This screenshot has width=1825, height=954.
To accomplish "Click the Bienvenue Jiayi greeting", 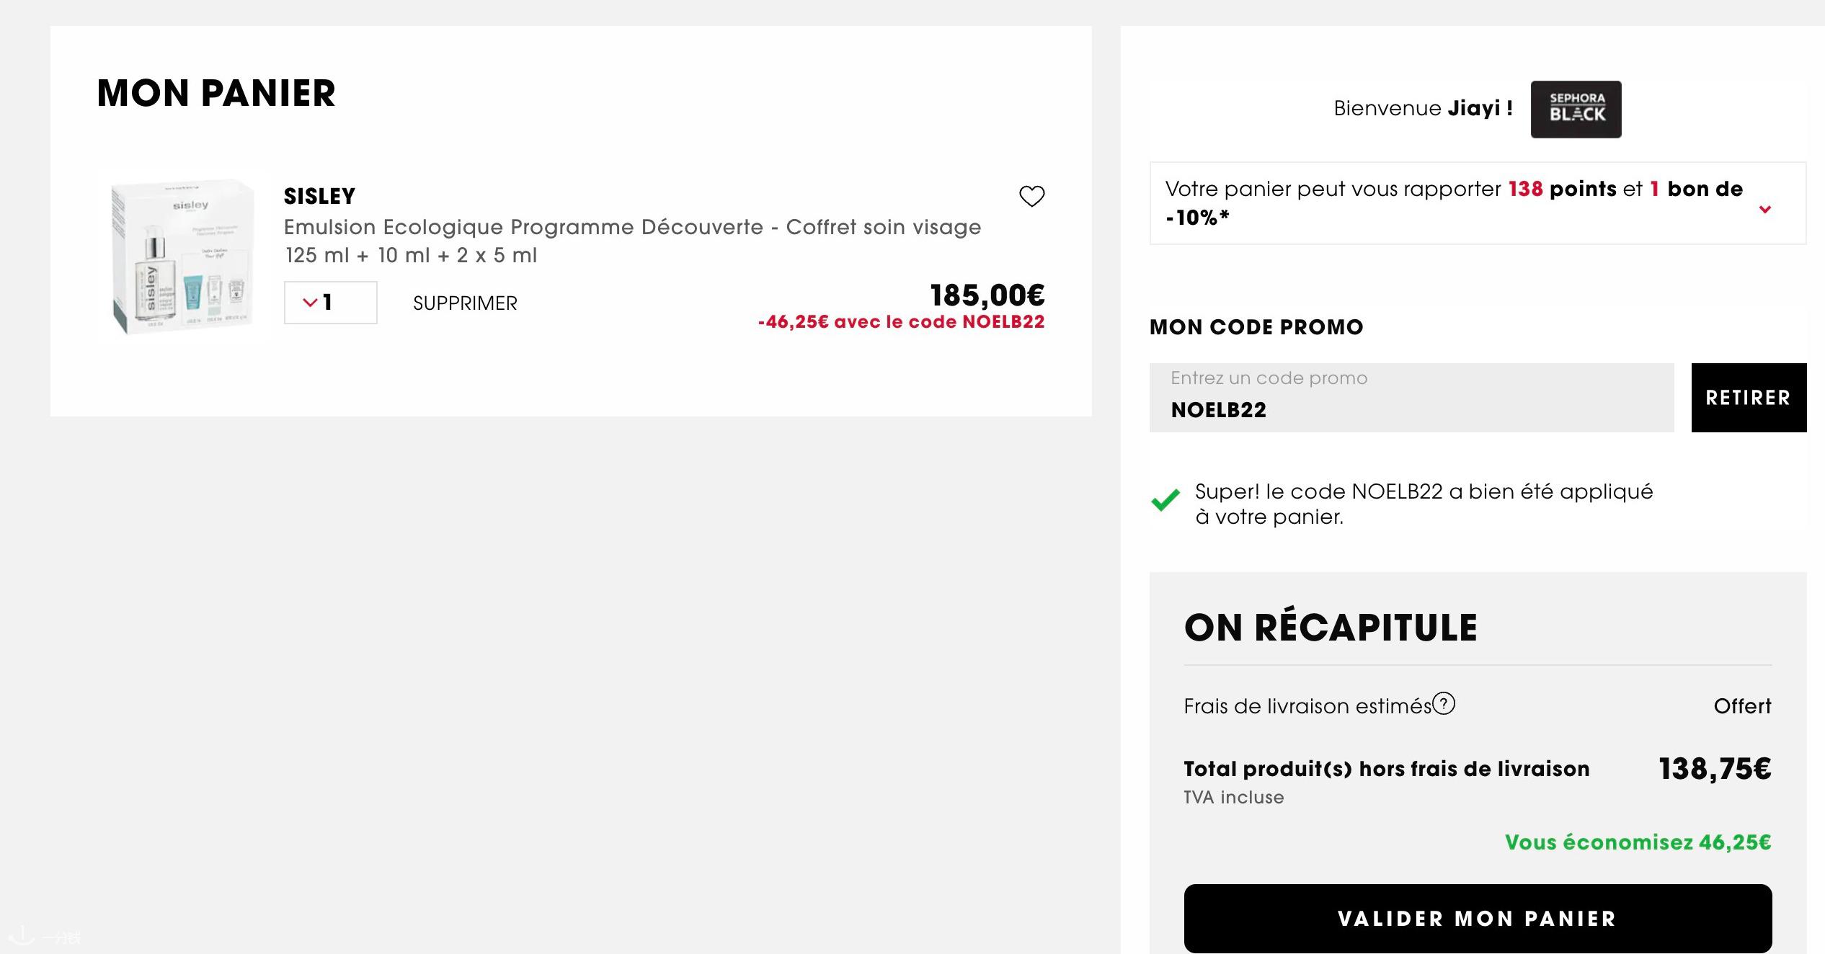I will pos(1423,109).
